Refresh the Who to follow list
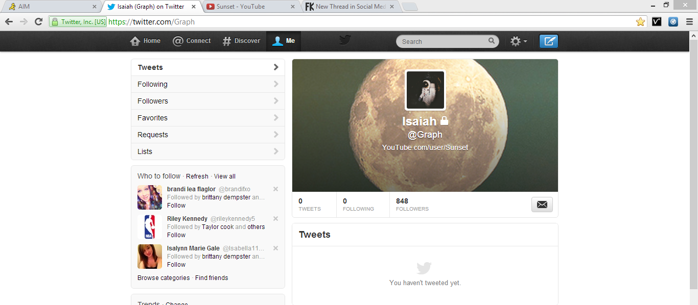Viewport: 698px width, 305px height. point(197,176)
